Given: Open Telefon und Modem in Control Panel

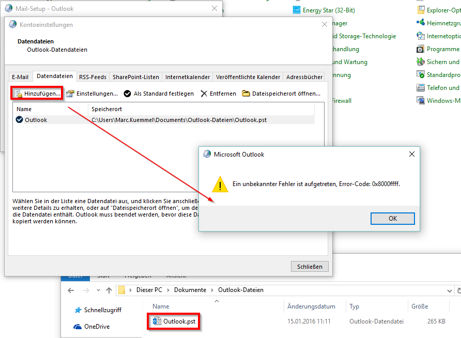Looking at the screenshot, I should click(x=443, y=87).
